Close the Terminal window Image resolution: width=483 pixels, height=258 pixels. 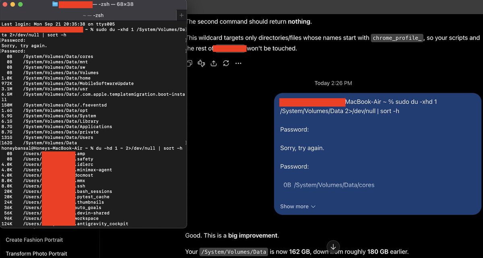point(5,4)
